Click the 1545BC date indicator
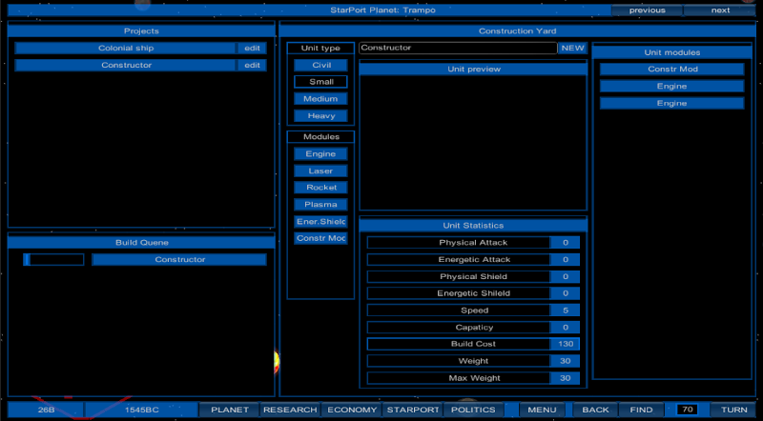Image resolution: width=763 pixels, height=421 pixels. [141, 410]
